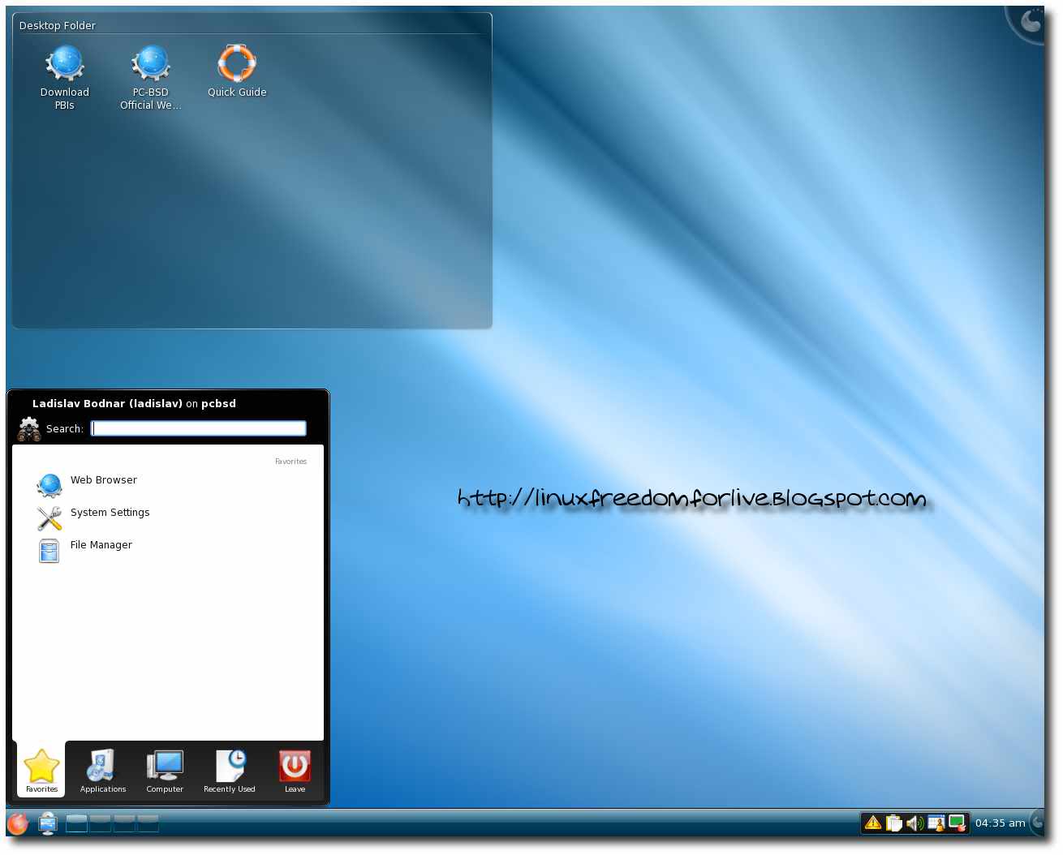The height and width of the screenshot is (855, 1063).
Task: Switch to the Recently Used tab
Action: 230,771
